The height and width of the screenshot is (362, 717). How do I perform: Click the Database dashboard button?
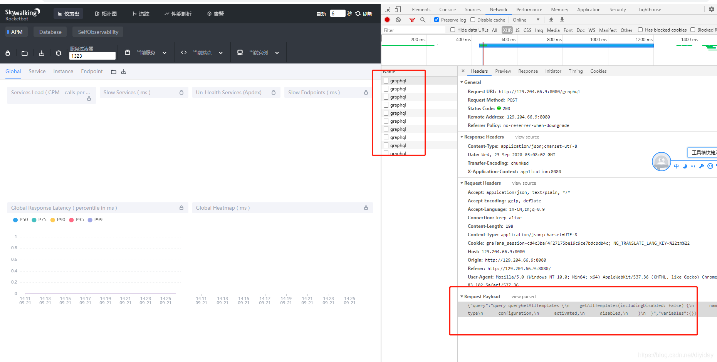tap(50, 32)
